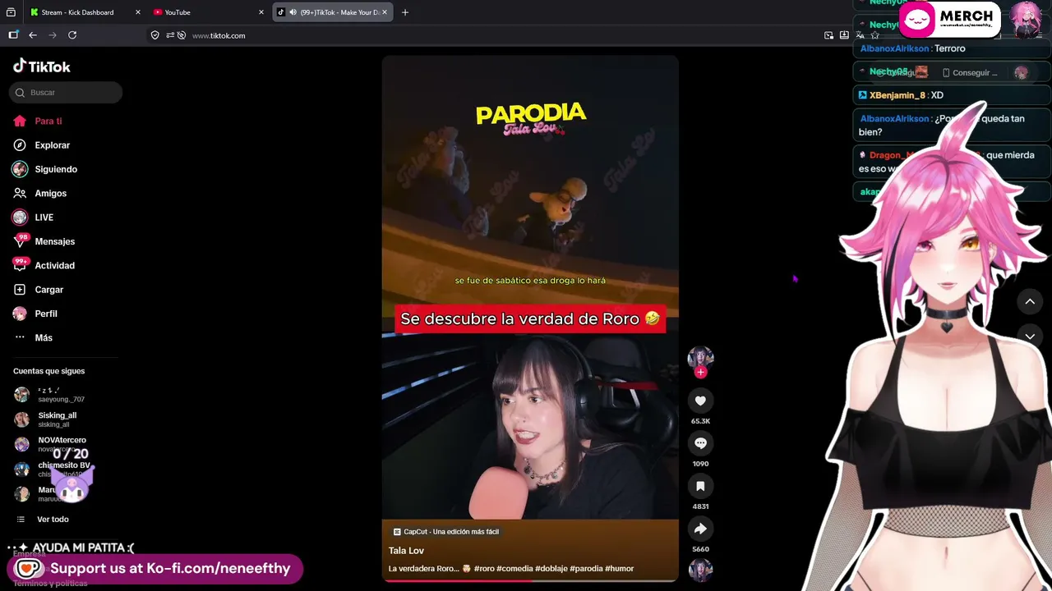Viewport: 1052px width, 591px height.
Task: Go back with the browser back arrow
Action: 33,35
